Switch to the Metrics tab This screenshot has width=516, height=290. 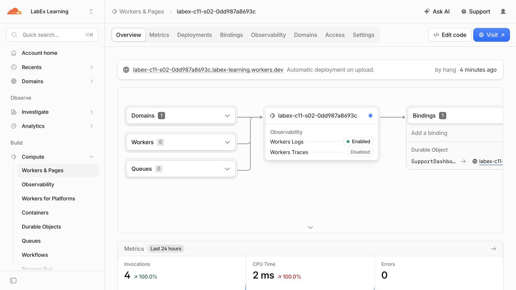(x=159, y=35)
